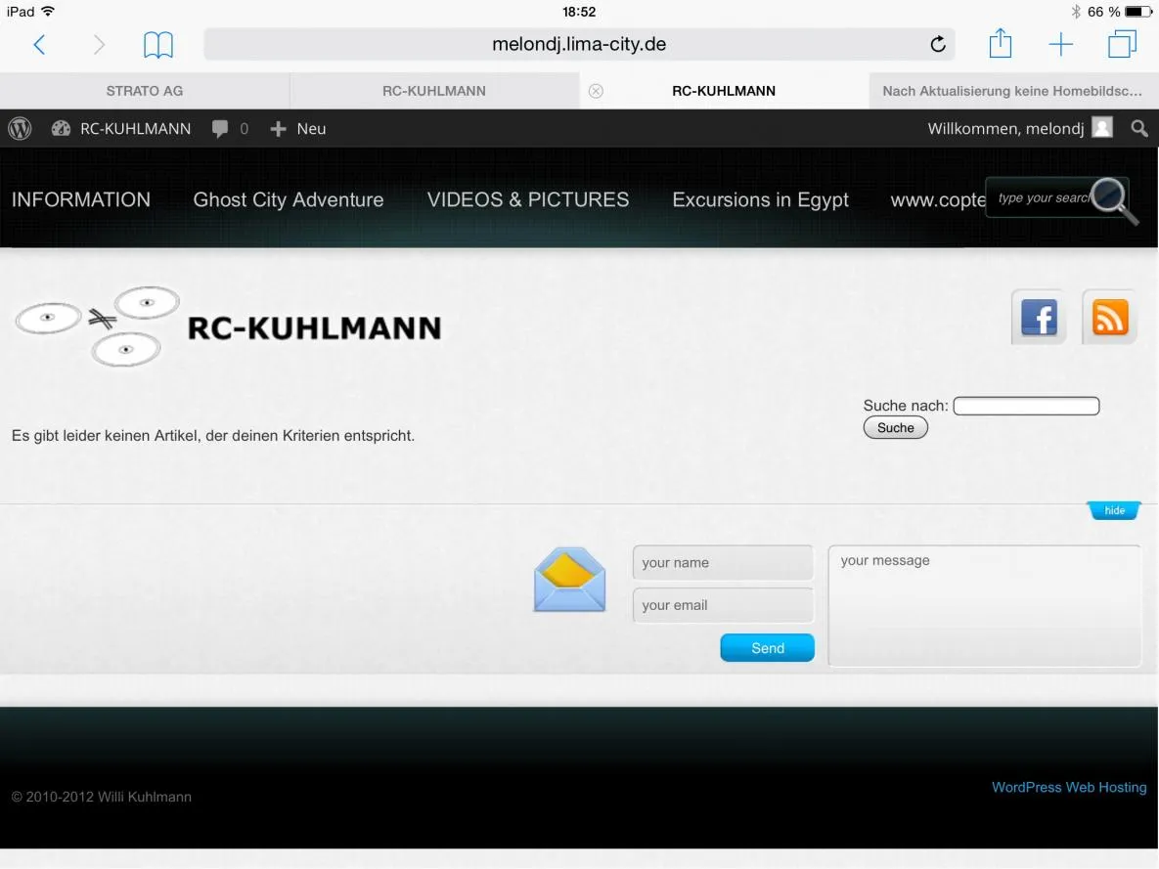Image resolution: width=1159 pixels, height=869 pixels.
Task: Open the Safari bookmarks book icon
Action: click(x=158, y=44)
